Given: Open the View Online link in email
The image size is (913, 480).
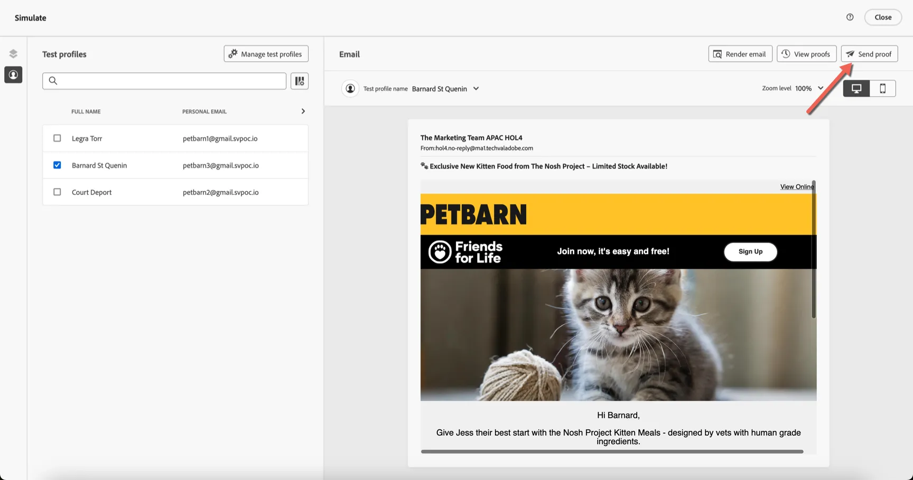Looking at the screenshot, I should click(797, 187).
